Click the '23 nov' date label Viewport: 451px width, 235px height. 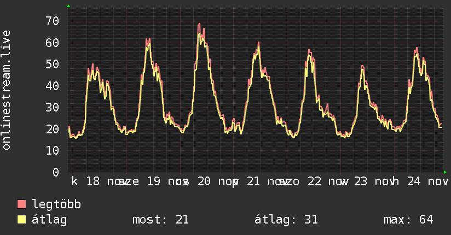(372, 181)
